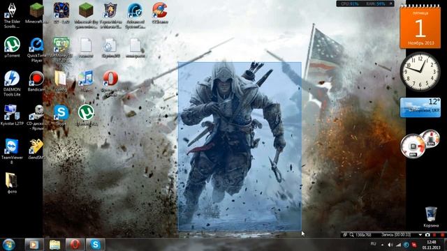Pause the Bandicam recording
This screenshot has width=447, height=251.
(x=434, y=235)
